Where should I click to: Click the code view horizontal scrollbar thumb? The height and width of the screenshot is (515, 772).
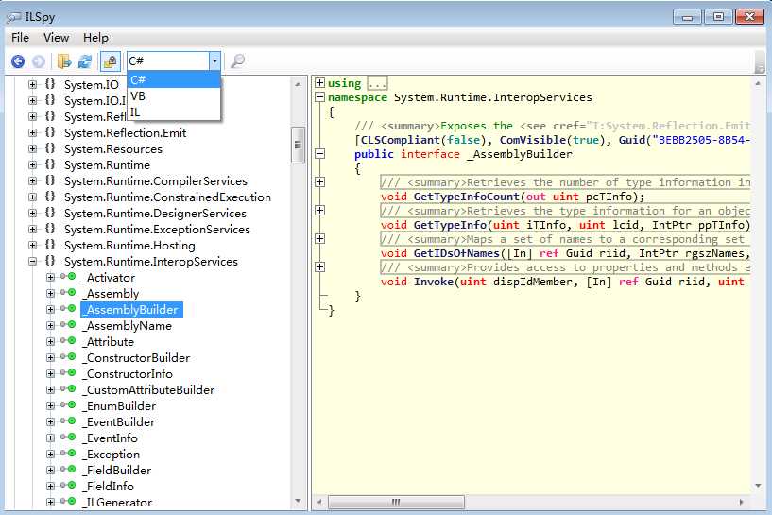tap(396, 502)
